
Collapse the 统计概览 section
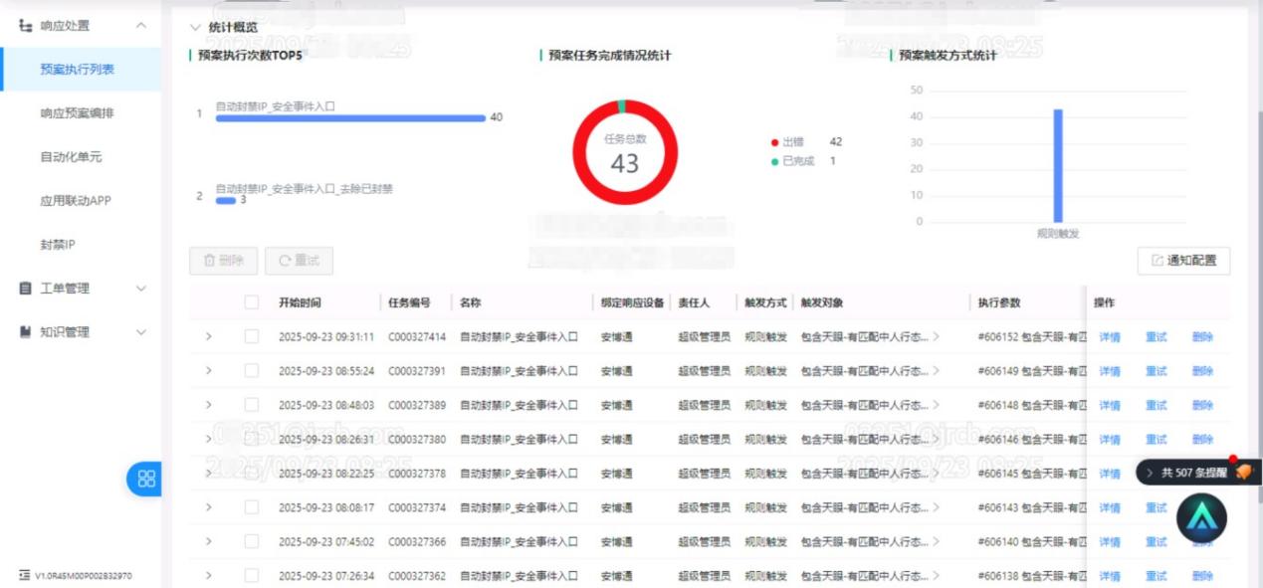(x=195, y=28)
